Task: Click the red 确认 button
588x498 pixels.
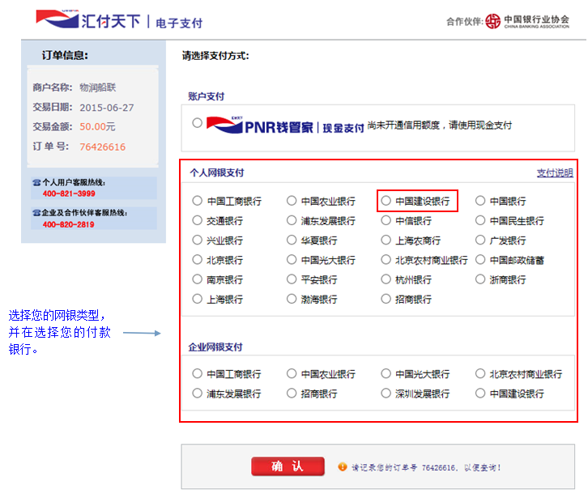Action: 288,466
